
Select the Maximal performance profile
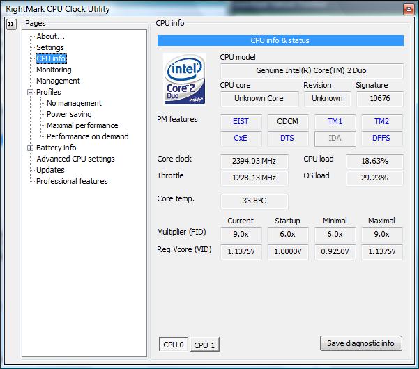(x=82, y=125)
